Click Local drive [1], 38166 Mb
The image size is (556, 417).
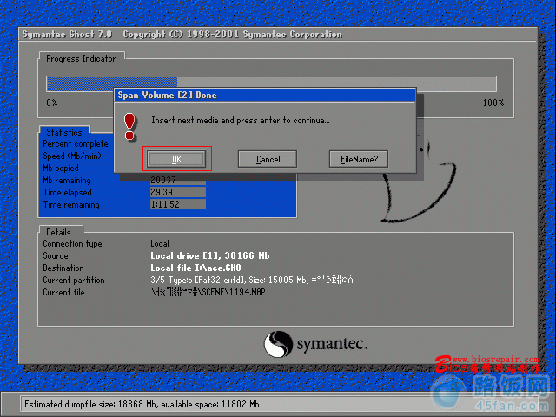[x=210, y=255]
